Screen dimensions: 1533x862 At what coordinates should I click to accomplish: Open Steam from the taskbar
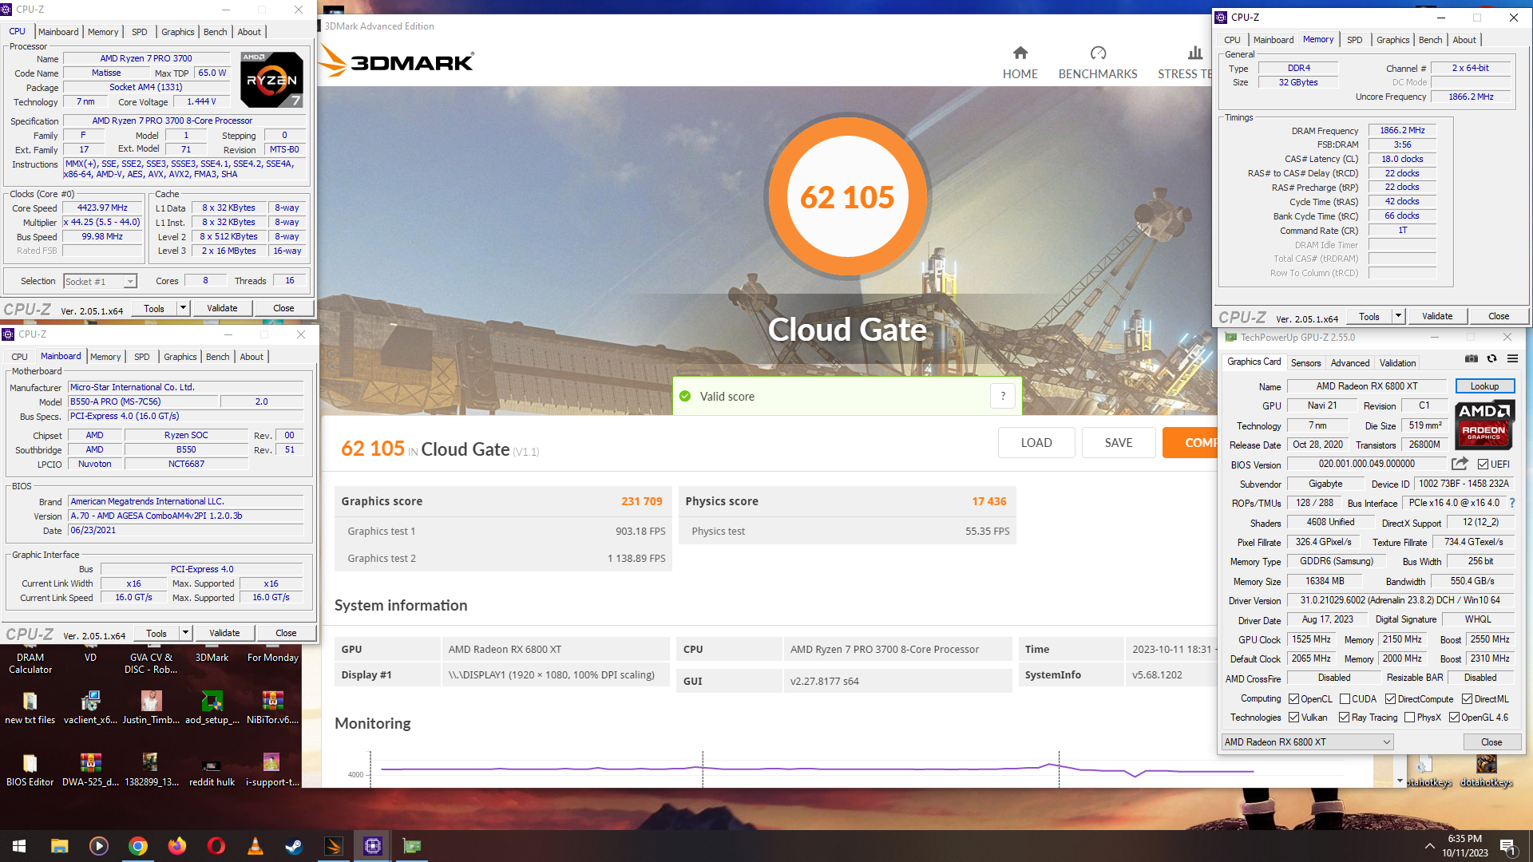click(294, 846)
